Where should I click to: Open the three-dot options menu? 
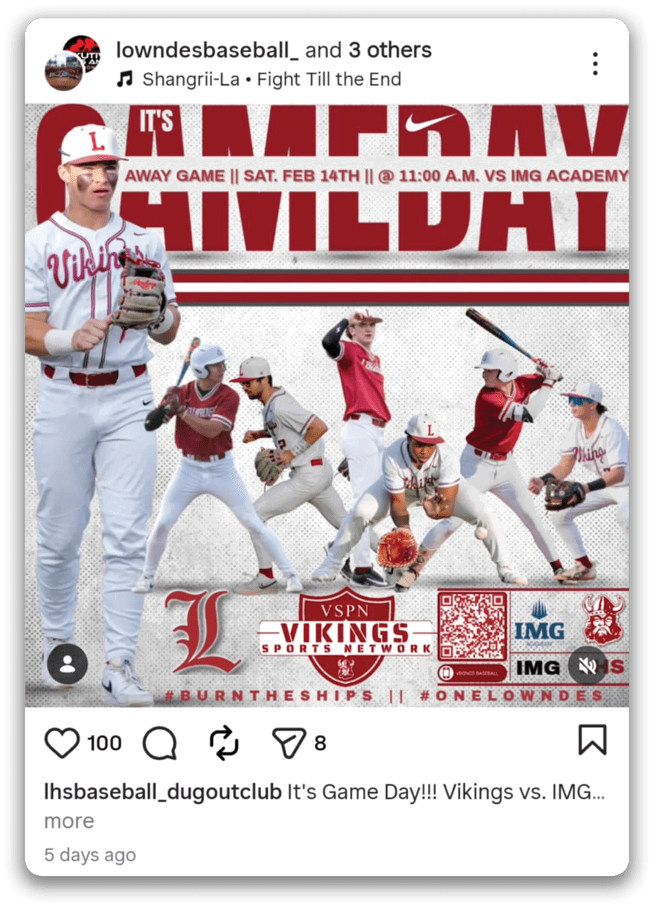tap(595, 64)
